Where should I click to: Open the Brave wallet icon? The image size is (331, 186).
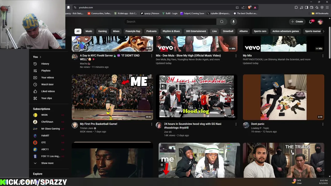[312, 7]
